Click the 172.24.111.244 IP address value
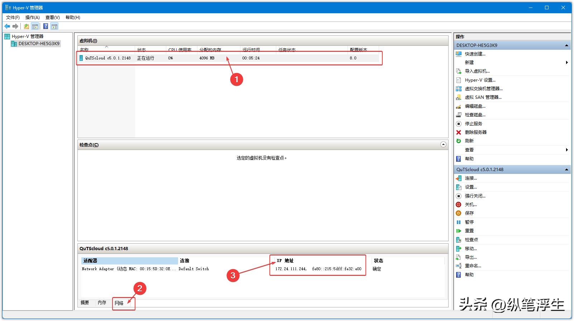This screenshot has width=574, height=321. point(291,269)
